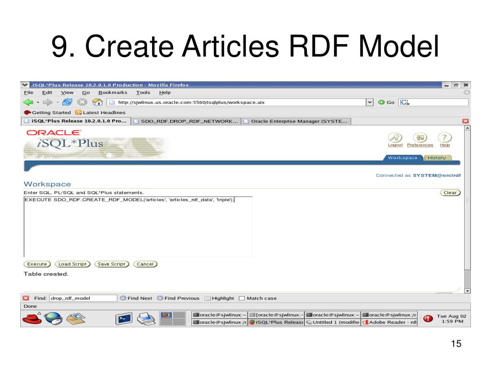Viewport: 491px width, 368px height.
Task: Open the Bookmarks menu
Action: (x=113, y=92)
